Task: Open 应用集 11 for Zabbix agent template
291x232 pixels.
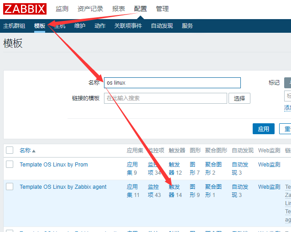Action: 133,191
